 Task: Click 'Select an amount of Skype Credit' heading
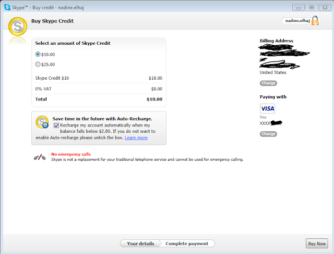(73, 43)
